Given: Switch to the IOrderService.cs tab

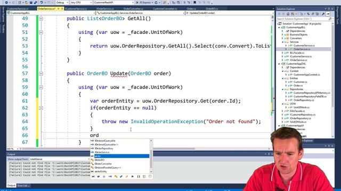Looking at the screenshot, I should point(105,8).
